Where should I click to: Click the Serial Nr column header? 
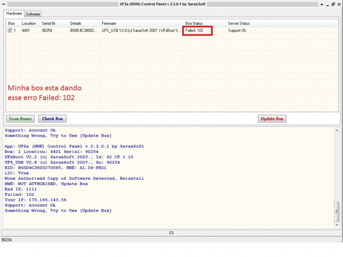[x=54, y=24]
